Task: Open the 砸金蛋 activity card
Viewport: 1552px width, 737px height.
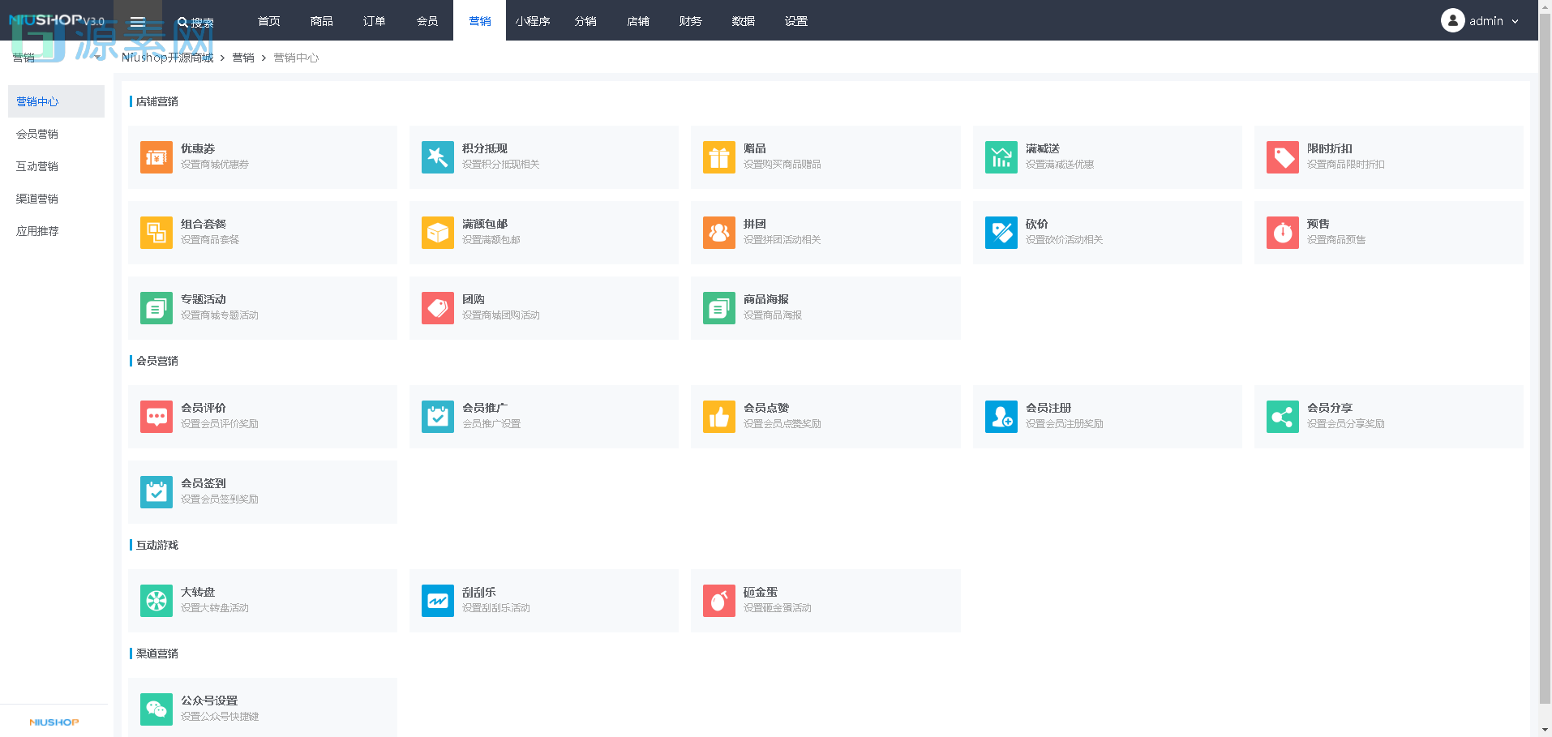Action: (x=825, y=600)
